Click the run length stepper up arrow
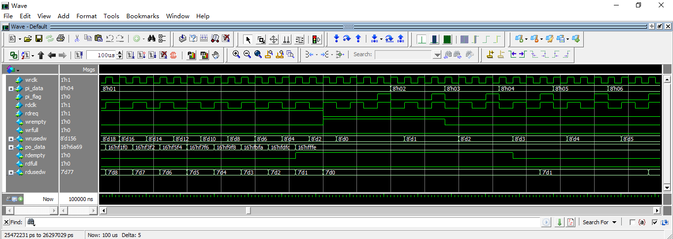 coord(119,53)
